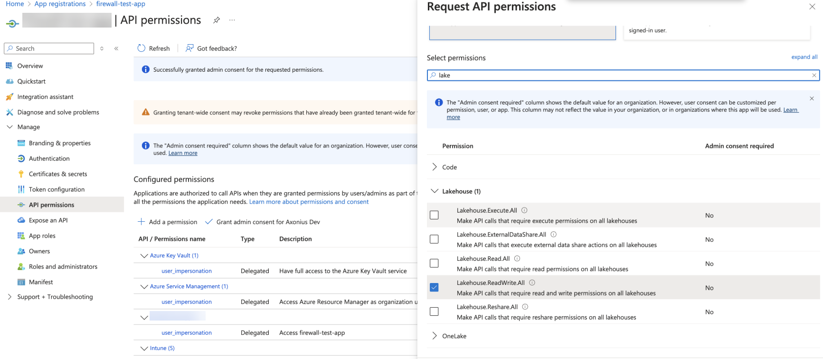Open the ellipsis more options menu
This screenshot has width=823, height=359.
coord(232,20)
